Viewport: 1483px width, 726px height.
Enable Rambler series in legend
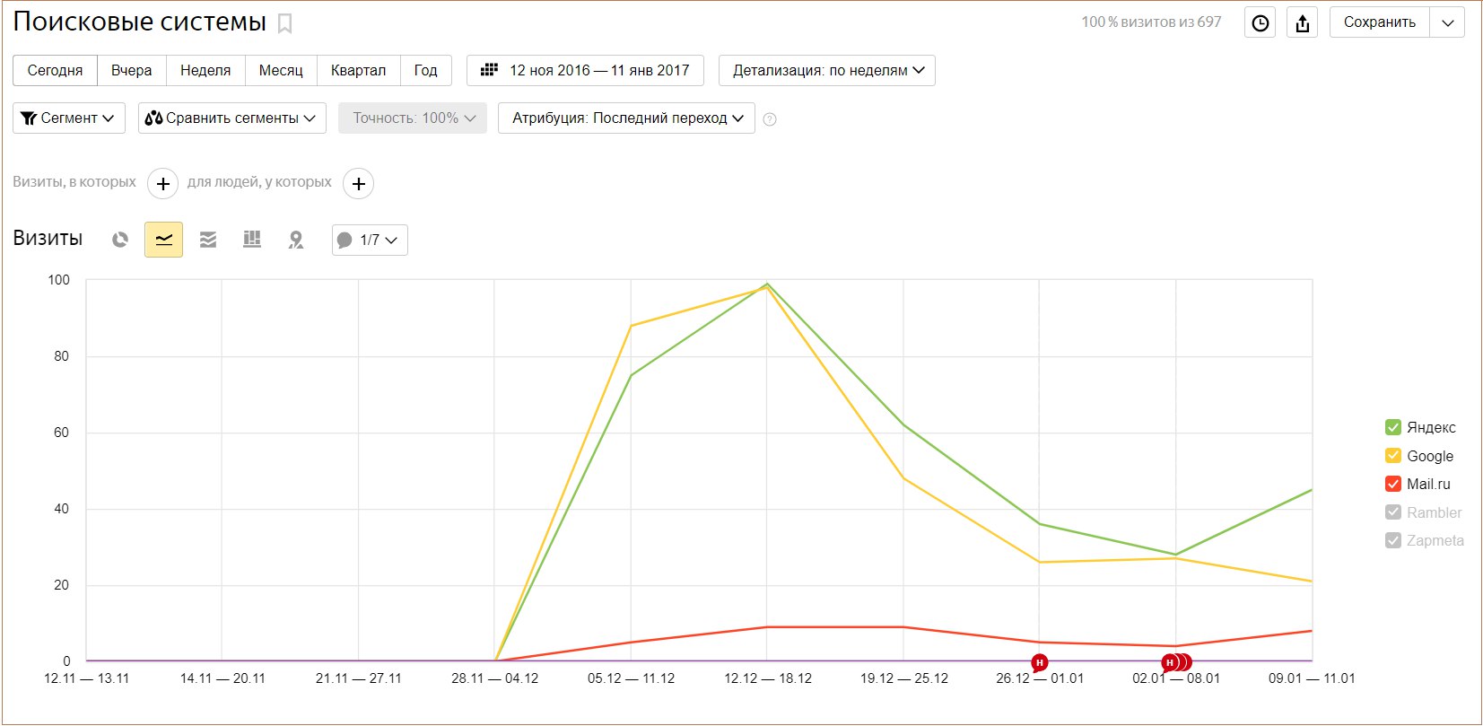tap(1393, 512)
